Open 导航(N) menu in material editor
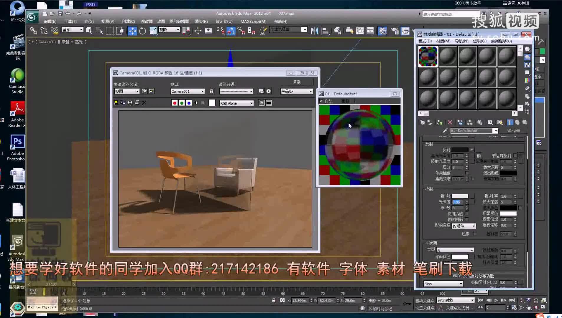Viewport: 562px width, 318px height. 461,41
